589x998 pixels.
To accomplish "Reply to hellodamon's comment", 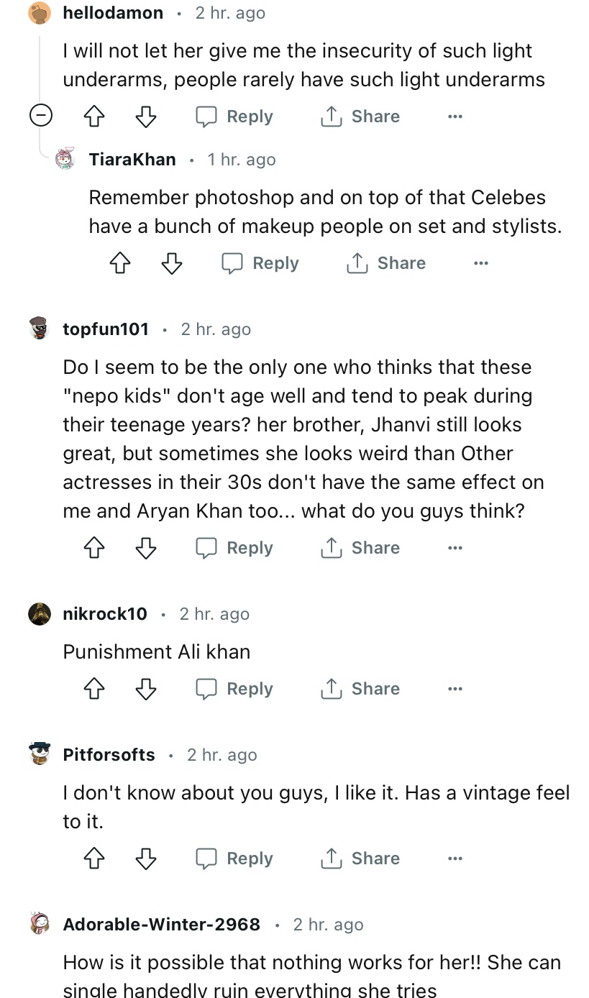I will (x=234, y=116).
